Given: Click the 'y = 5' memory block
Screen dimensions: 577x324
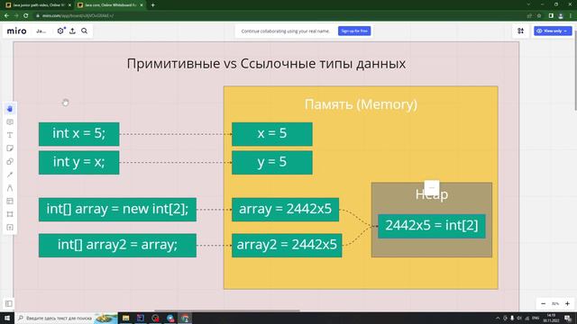Looking at the screenshot, I should 272,162.
